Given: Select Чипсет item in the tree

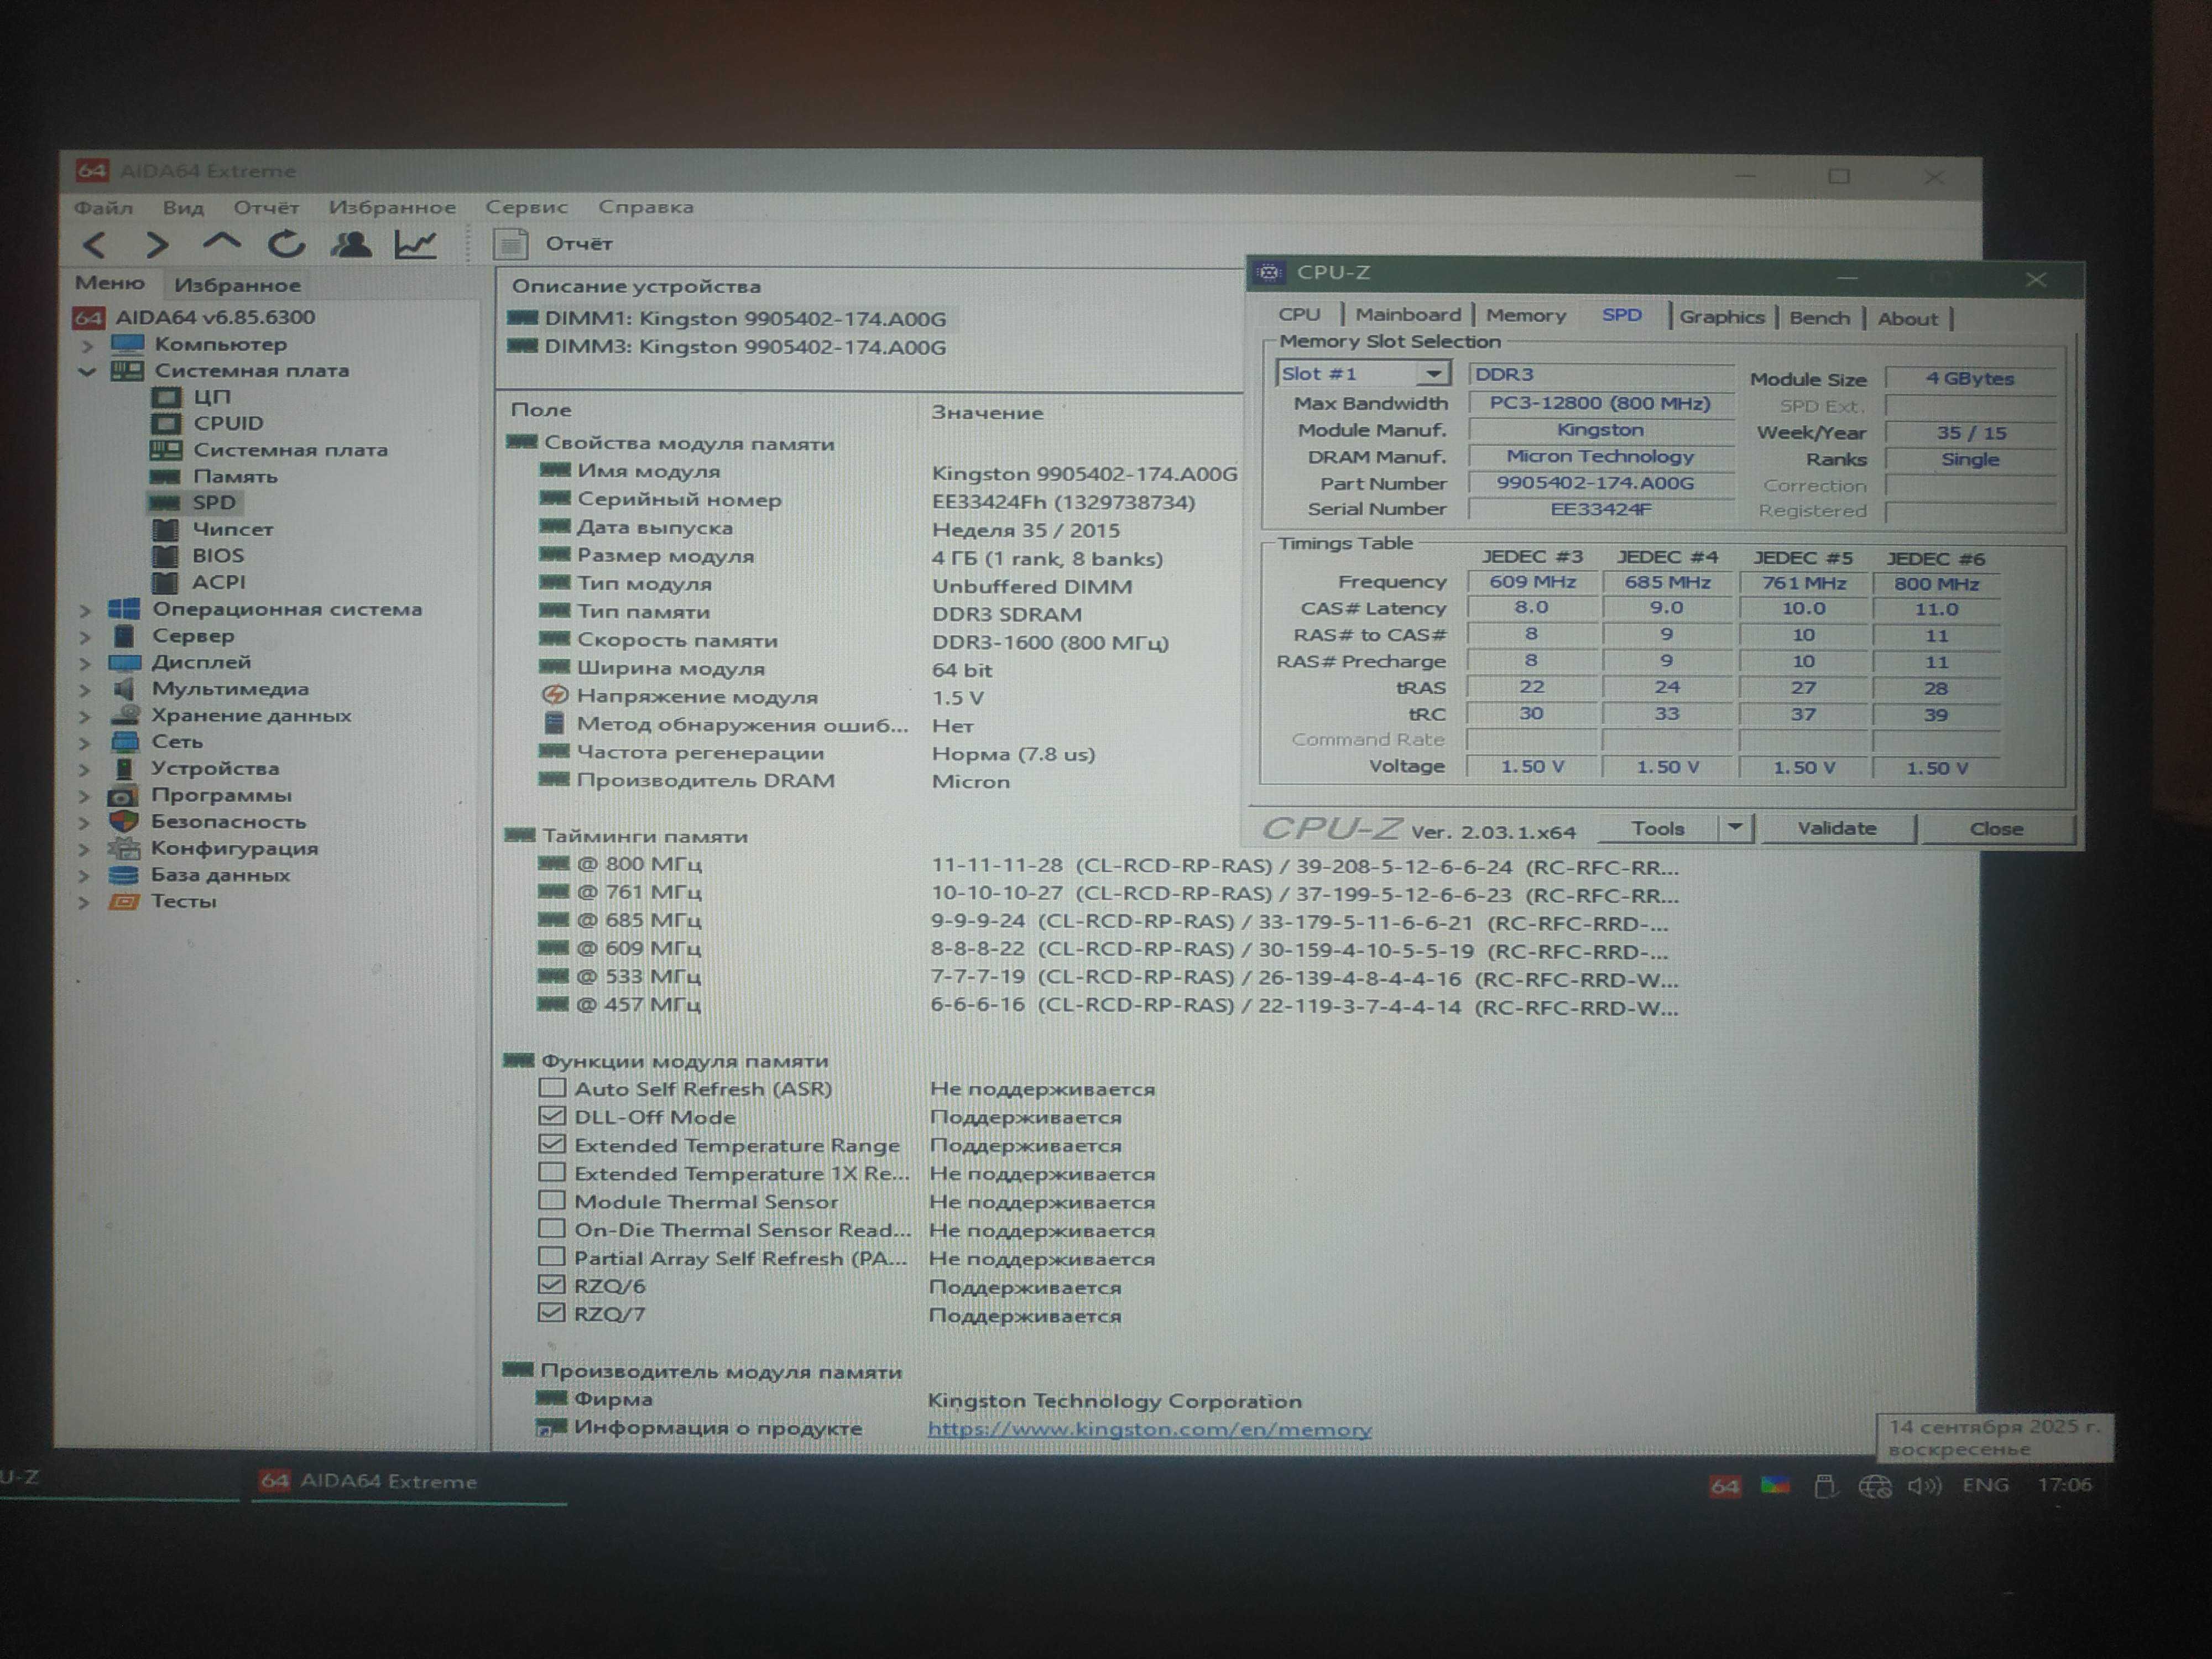Looking at the screenshot, I should click(232, 529).
